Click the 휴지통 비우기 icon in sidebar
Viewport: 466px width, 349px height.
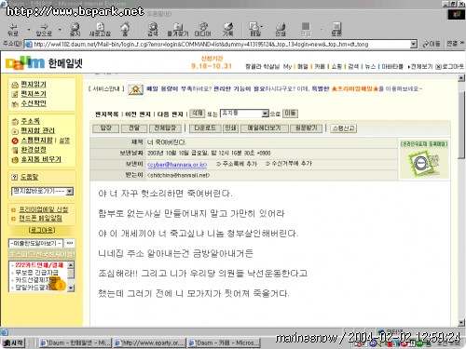(15, 160)
